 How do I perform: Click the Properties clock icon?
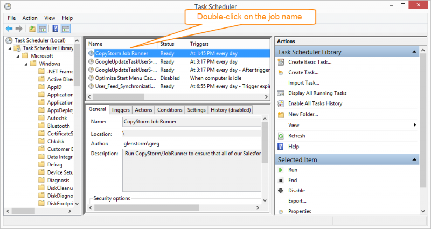point(281,212)
